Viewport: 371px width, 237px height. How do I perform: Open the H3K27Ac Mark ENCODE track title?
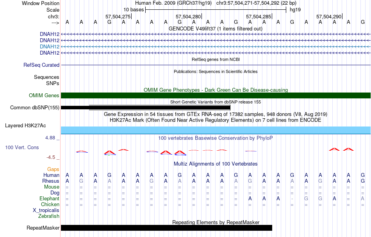216,120
